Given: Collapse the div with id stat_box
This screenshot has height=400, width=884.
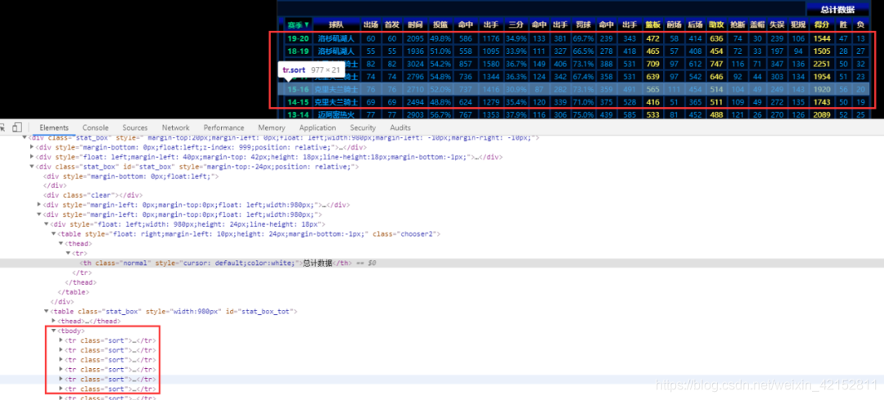Looking at the screenshot, I should click(32, 167).
